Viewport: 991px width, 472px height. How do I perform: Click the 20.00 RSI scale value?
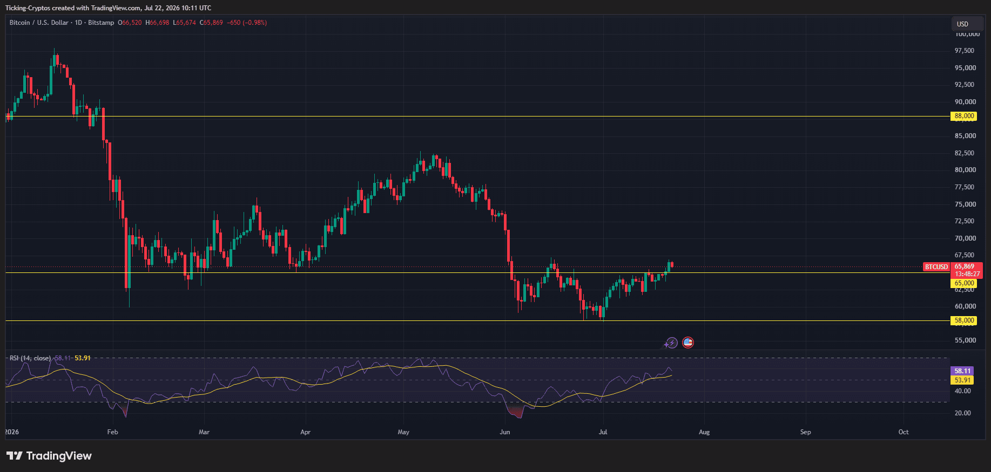(x=963, y=413)
